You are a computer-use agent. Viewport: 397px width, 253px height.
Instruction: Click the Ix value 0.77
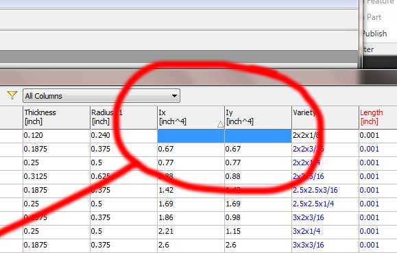tap(191, 163)
